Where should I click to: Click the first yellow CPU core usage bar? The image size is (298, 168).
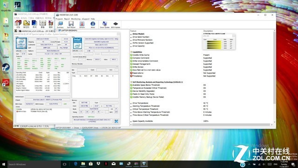click(214, 42)
